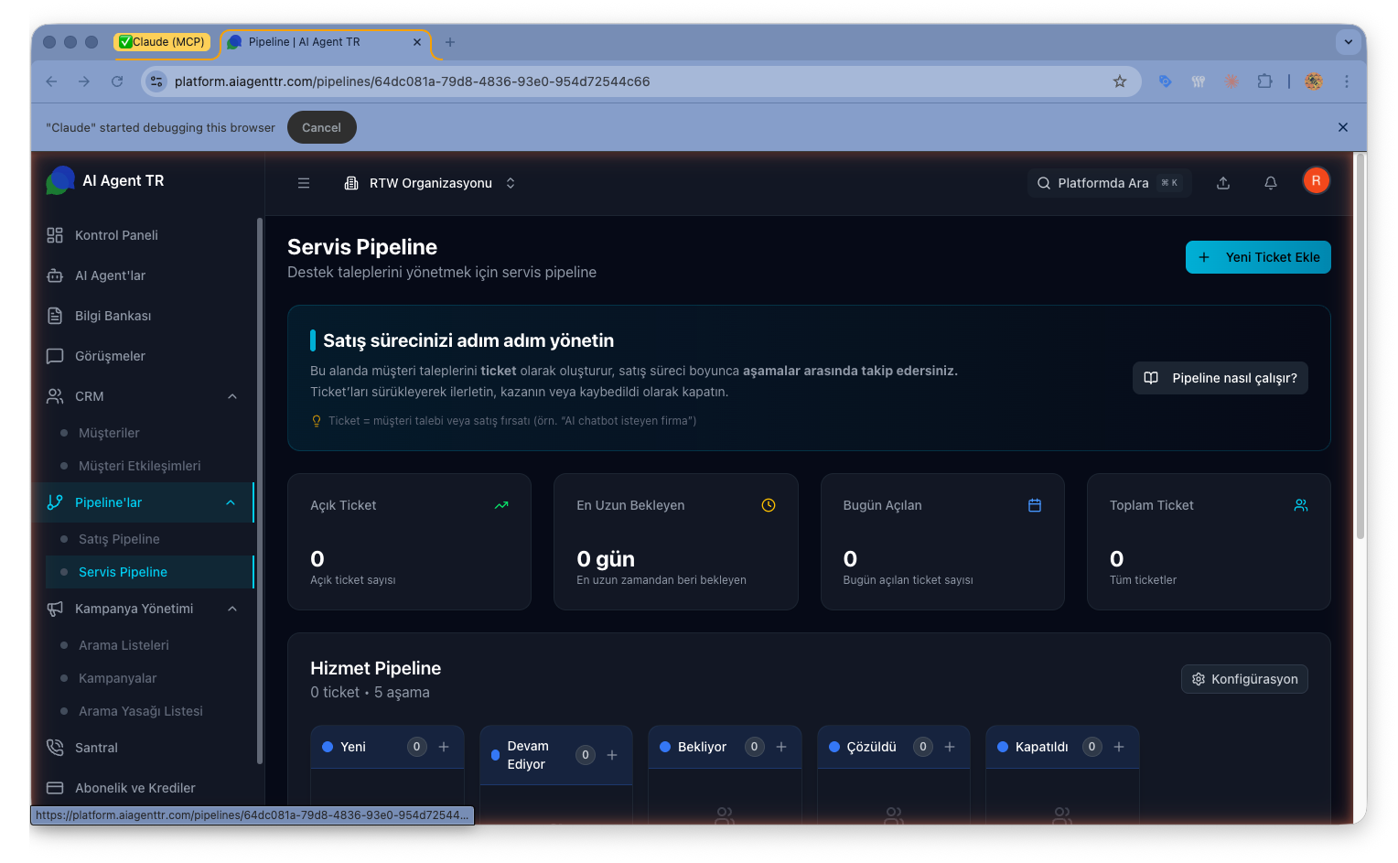This screenshot has width=1398, height=863.
Task: Click the address bar URL
Action: click(412, 81)
